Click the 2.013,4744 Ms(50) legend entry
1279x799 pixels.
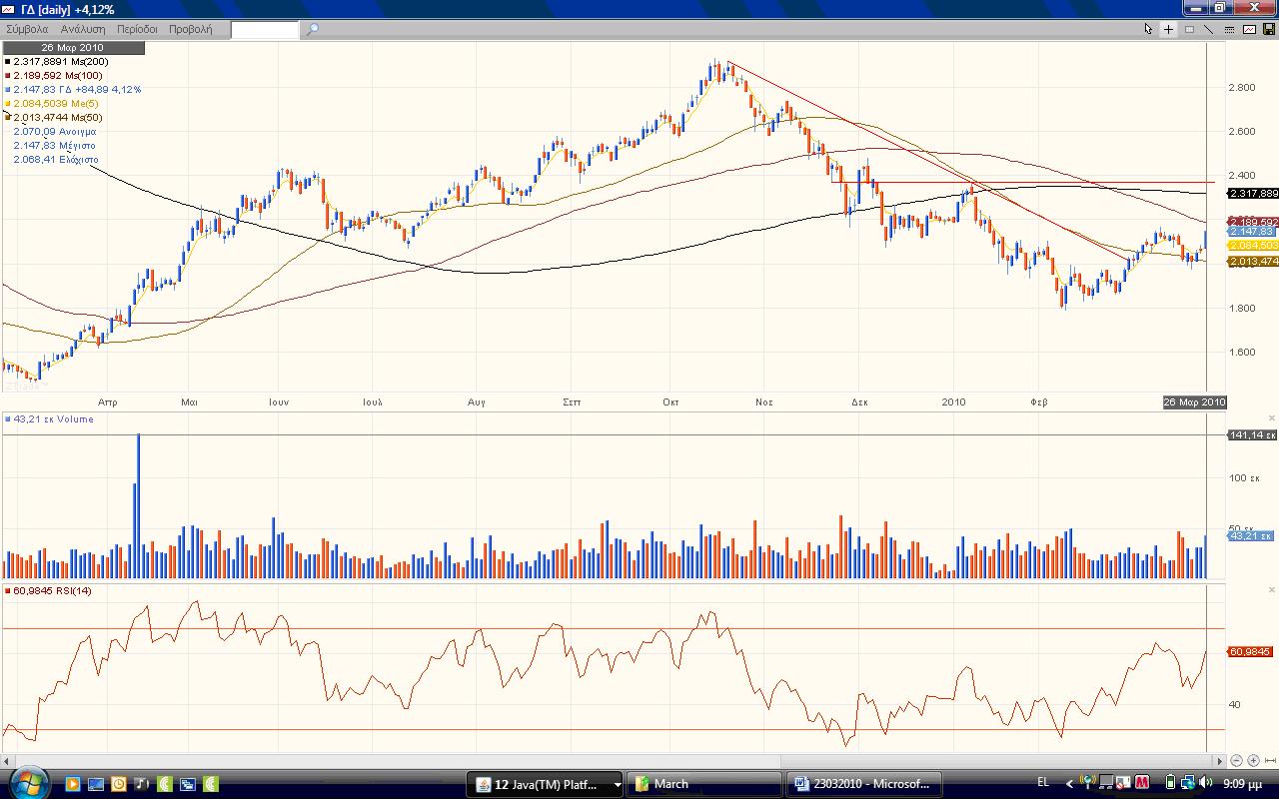click(54, 118)
